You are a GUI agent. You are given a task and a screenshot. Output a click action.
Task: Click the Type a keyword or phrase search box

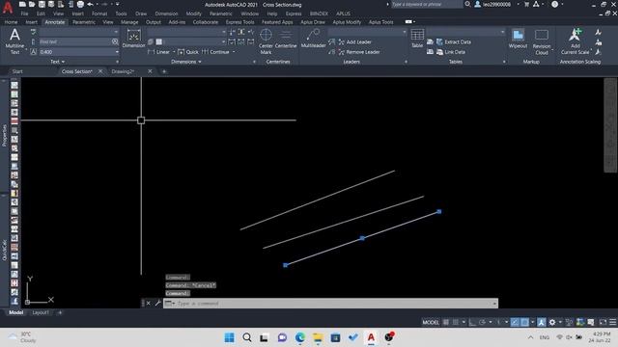point(427,4)
